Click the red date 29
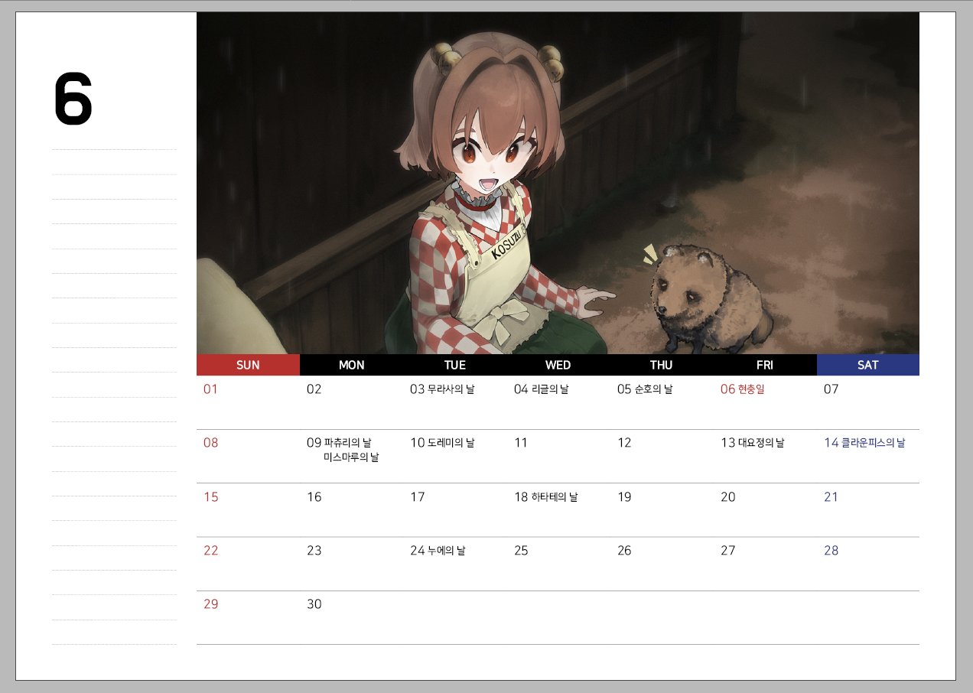Image resolution: width=973 pixels, height=693 pixels. click(210, 604)
